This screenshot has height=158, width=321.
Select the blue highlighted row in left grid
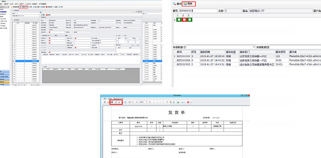[x=26, y=61]
